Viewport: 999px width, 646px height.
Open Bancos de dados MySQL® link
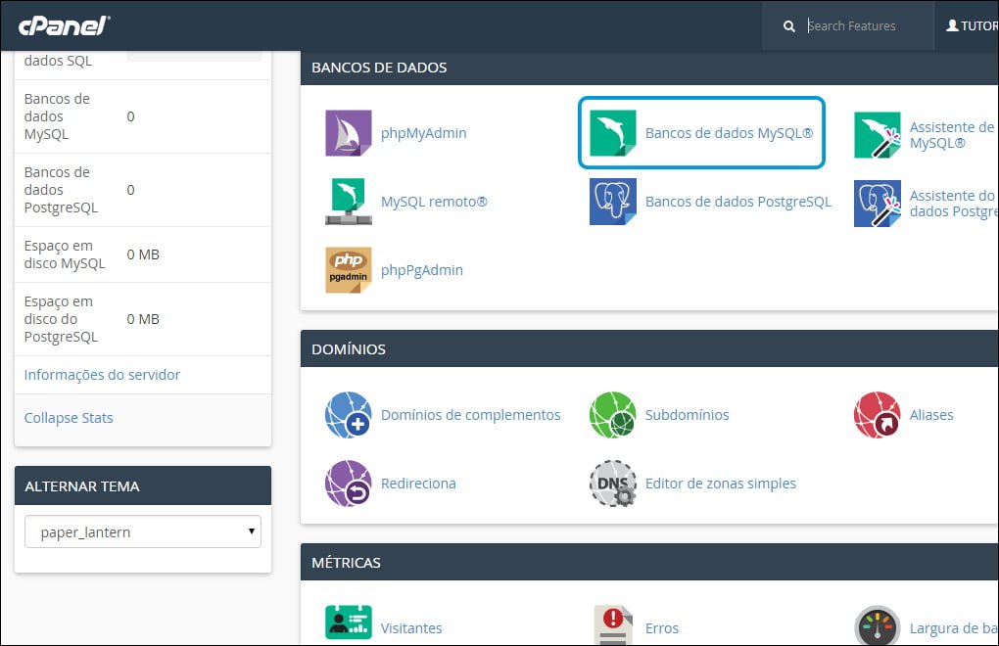click(x=729, y=133)
